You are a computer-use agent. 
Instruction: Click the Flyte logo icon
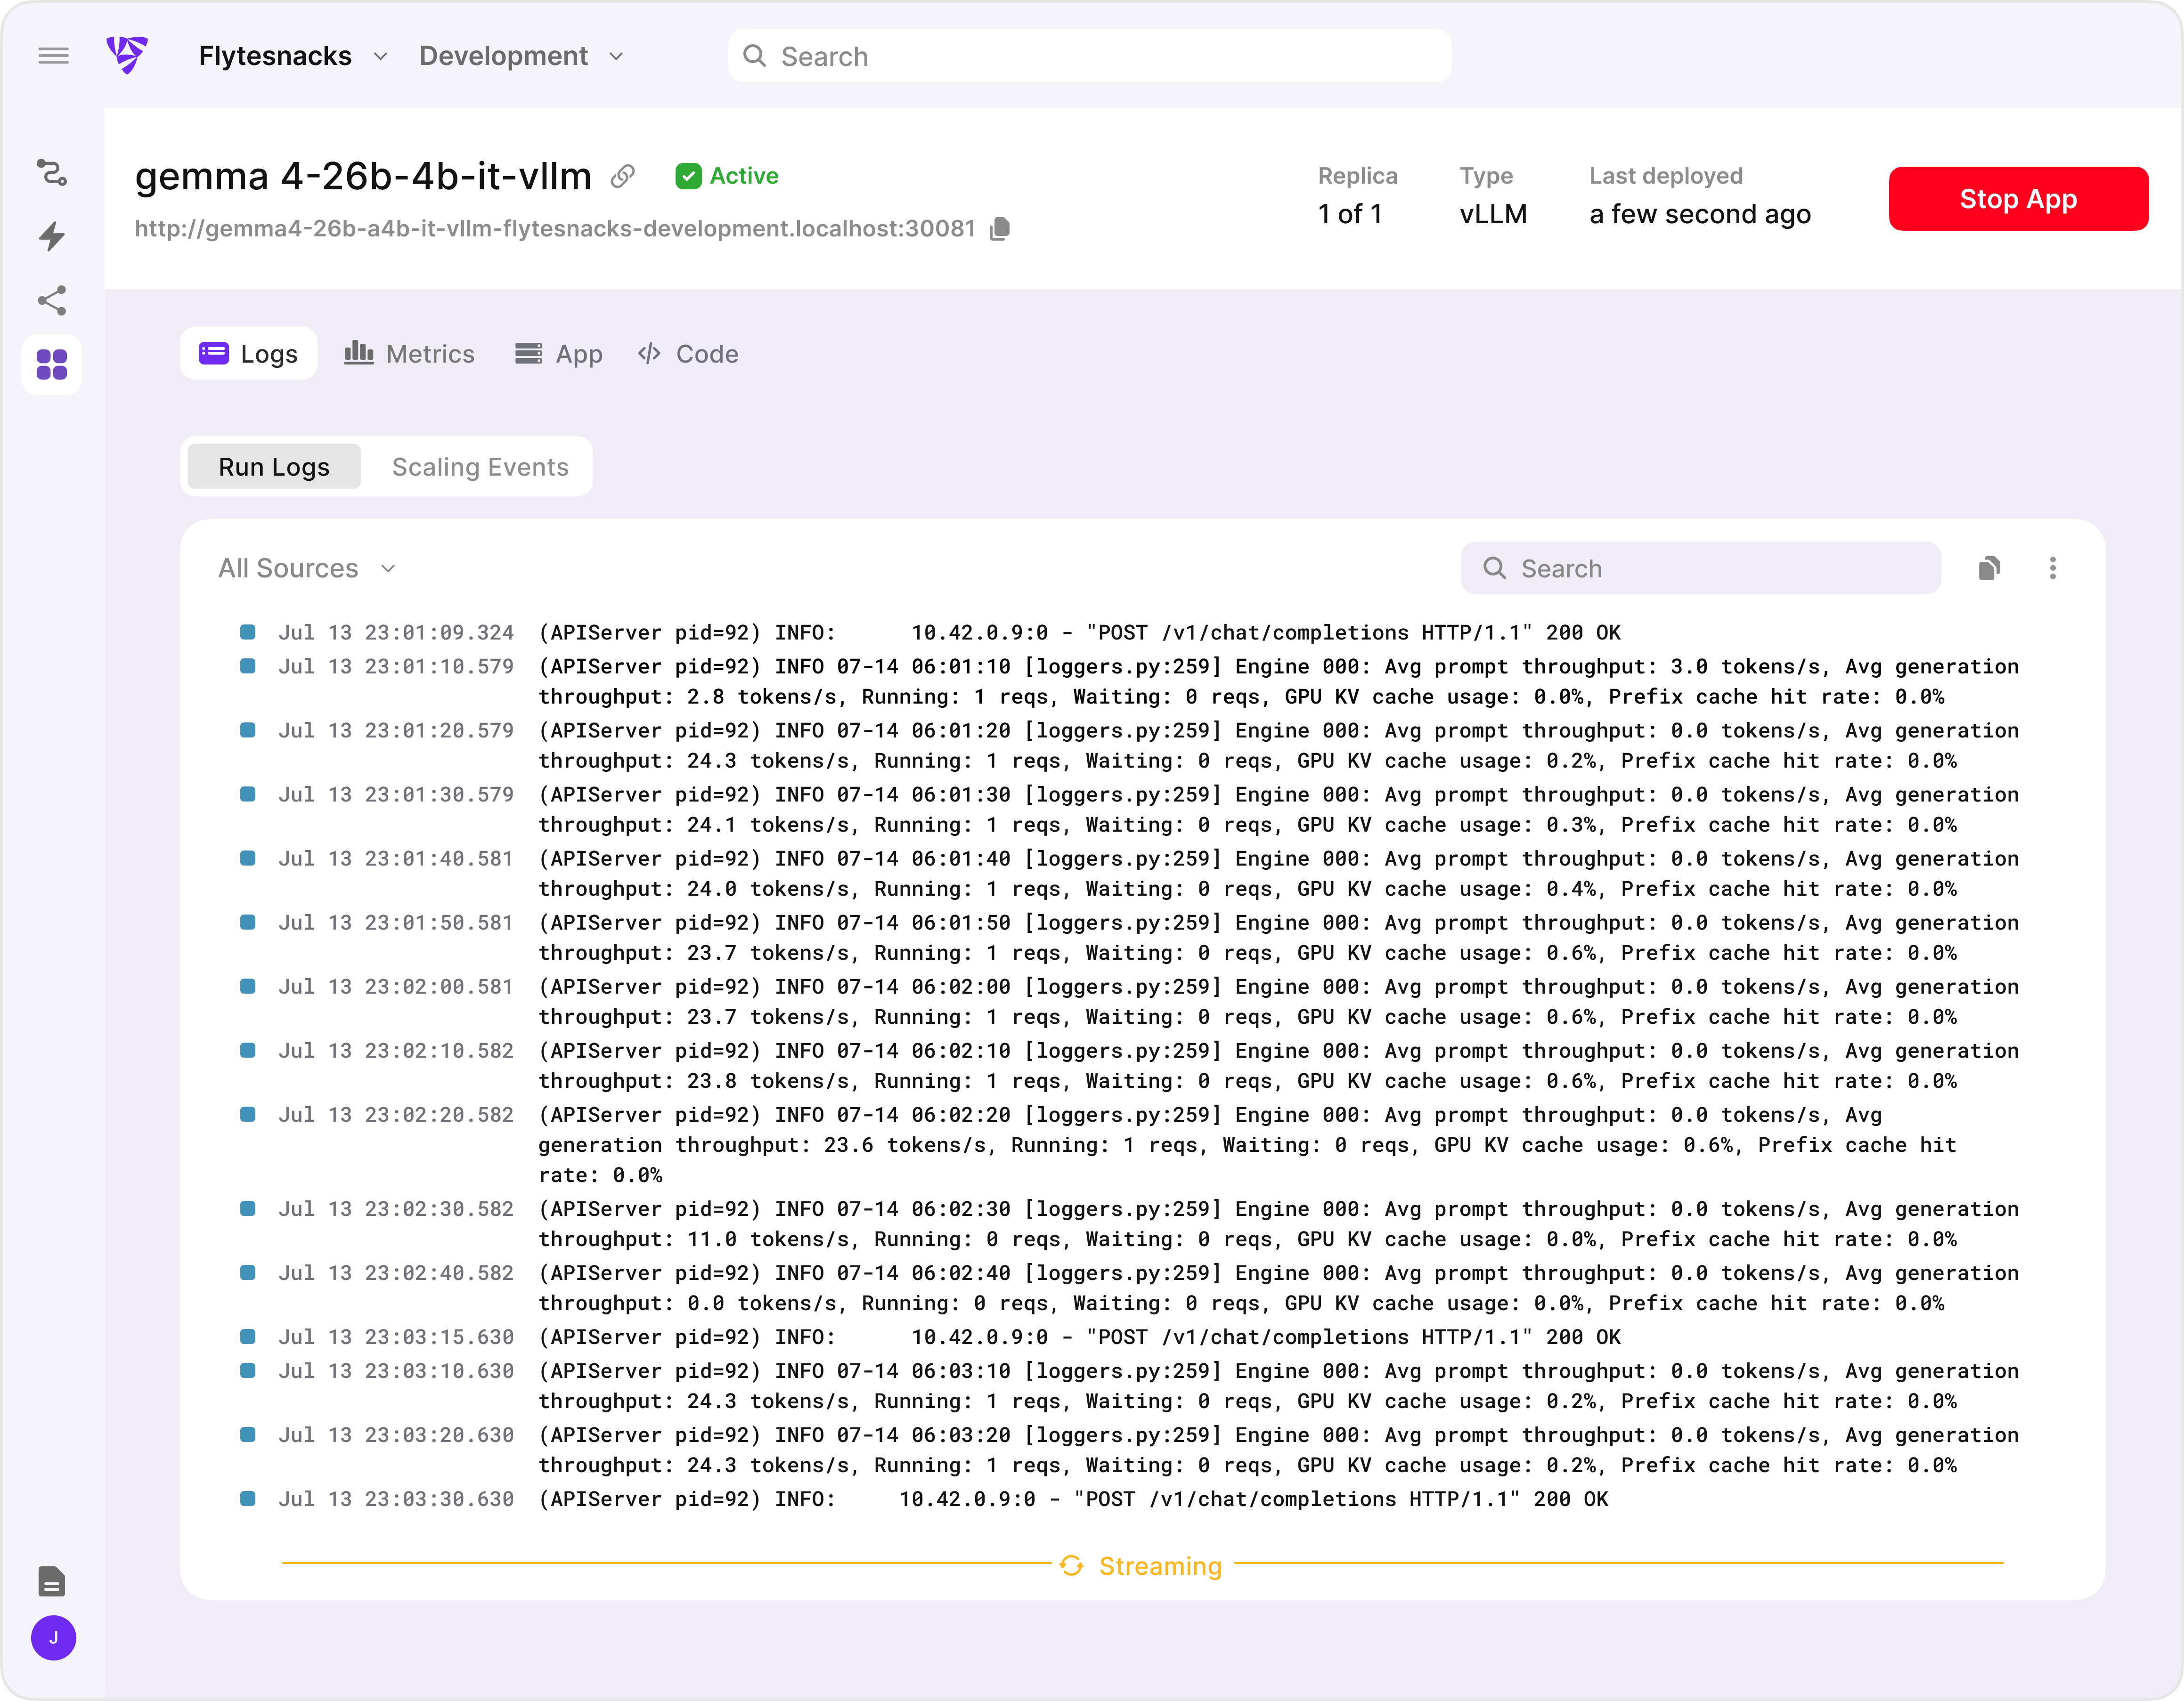[x=127, y=55]
